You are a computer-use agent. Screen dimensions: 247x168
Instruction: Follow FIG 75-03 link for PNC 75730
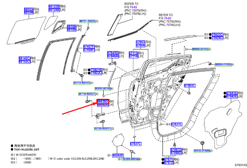168,18
